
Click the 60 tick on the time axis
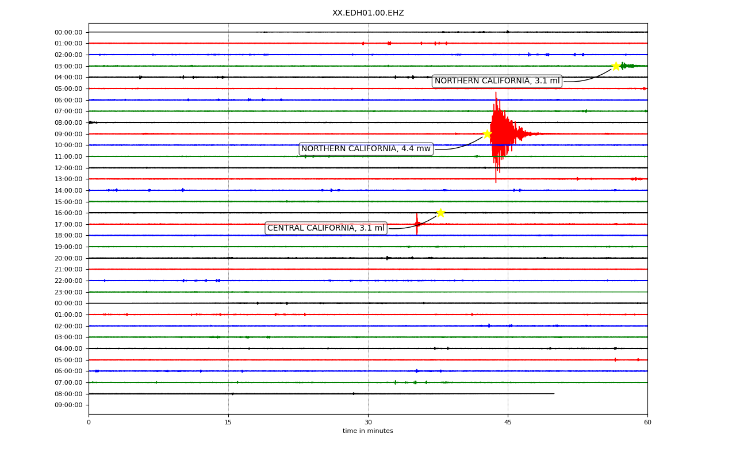[x=647, y=423]
